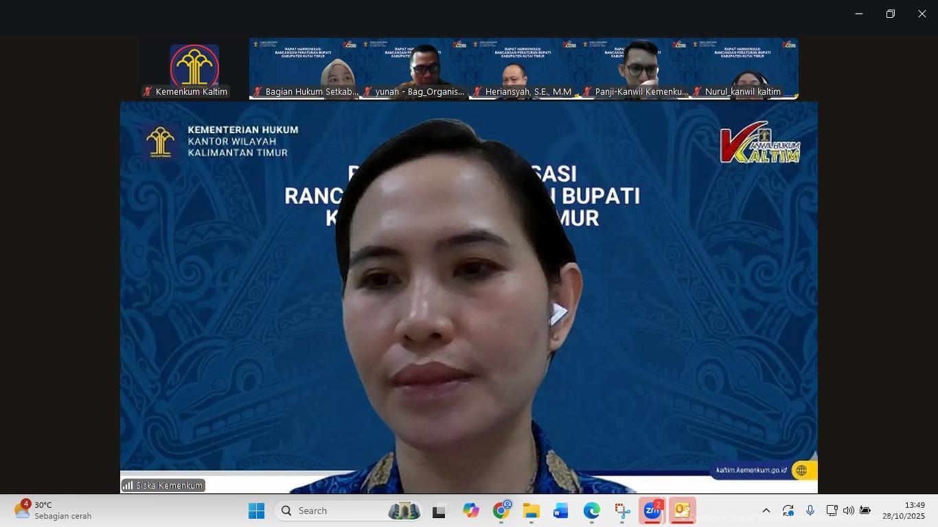Open the weather widget showing 30°C
The image size is (938, 527).
tap(54, 511)
